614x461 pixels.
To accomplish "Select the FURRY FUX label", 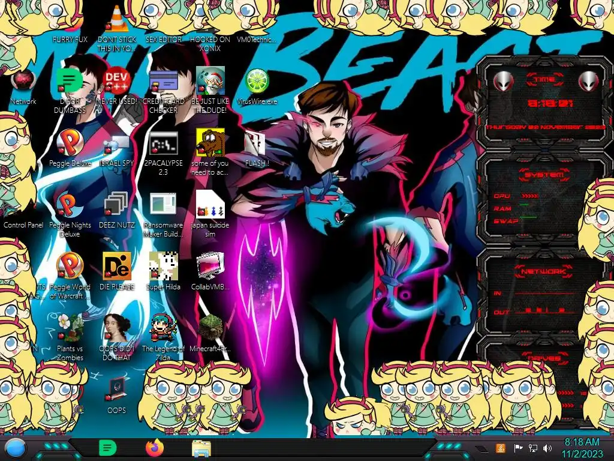I will click(x=70, y=39).
